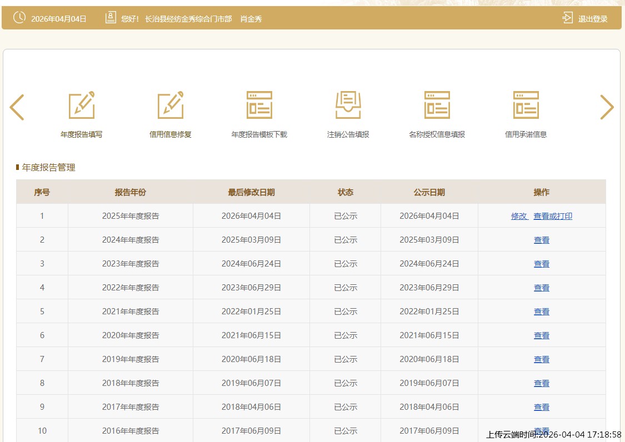The height and width of the screenshot is (442, 625).
Task: Open 查看 link for 2022年年度报告
Action: click(542, 288)
